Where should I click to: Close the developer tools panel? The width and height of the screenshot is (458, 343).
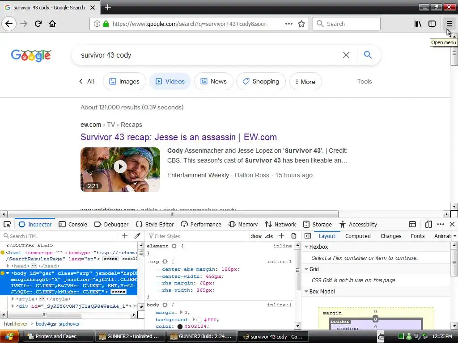(452, 224)
